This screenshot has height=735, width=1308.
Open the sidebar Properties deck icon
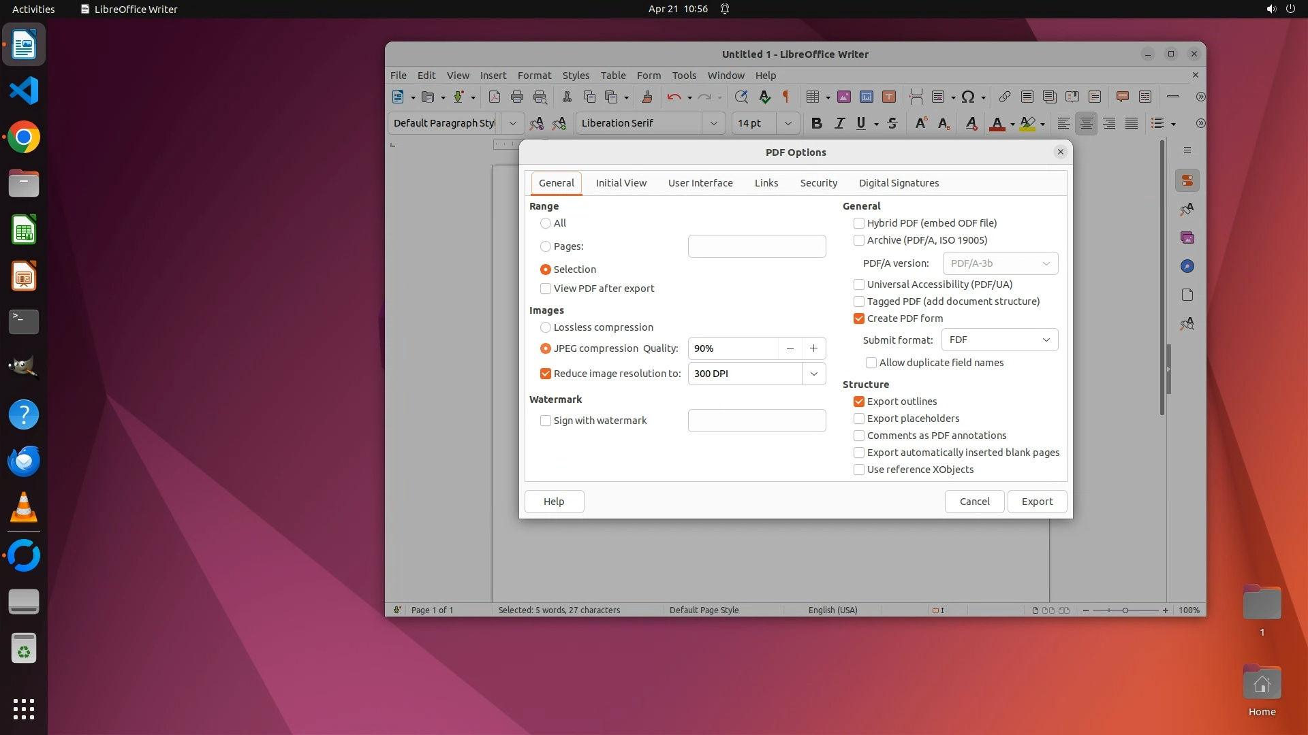click(x=1187, y=180)
